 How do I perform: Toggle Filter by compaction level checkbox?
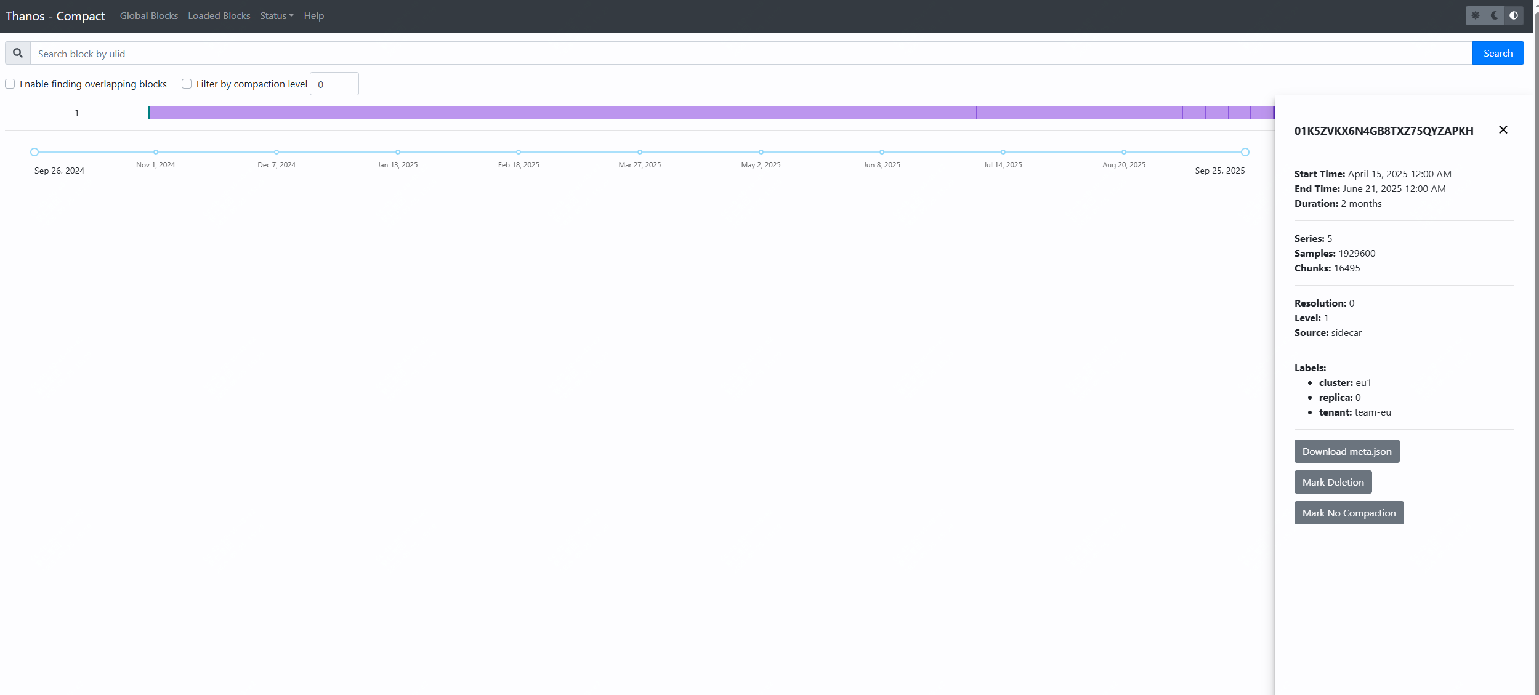pos(187,84)
